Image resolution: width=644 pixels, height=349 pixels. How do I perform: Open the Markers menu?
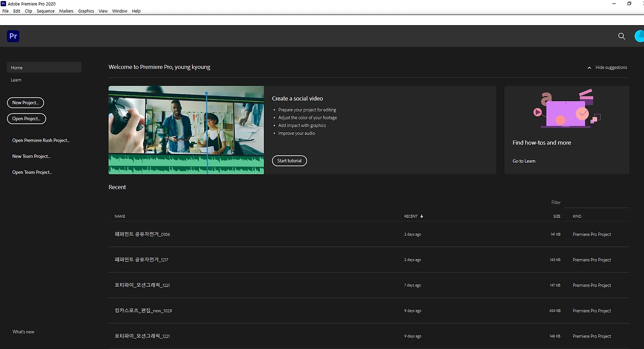(66, 11)
